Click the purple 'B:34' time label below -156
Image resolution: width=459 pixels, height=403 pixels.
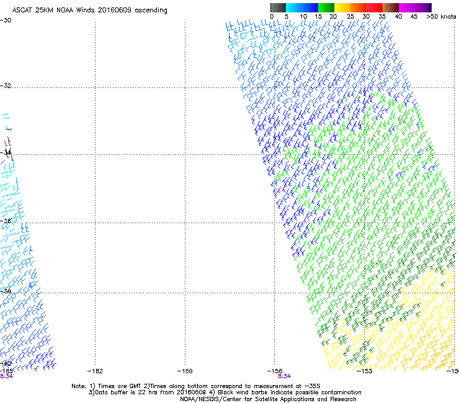pos(284,376)
